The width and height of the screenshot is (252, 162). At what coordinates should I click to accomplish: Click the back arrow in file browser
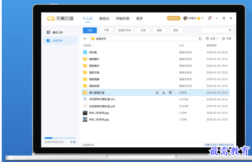[x=85, y=39]
